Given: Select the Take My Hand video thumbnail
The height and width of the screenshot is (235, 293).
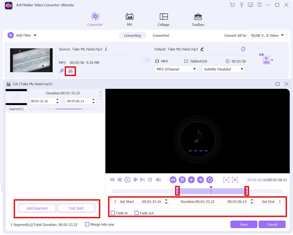Looking at the screenshot, I should (31, 60).
